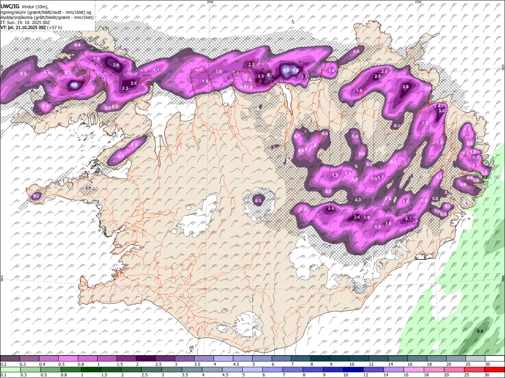This screenshot has width=505, height=378.
Task: Click the bold UWC/IG title text
Action: click(x=9, y=6)
